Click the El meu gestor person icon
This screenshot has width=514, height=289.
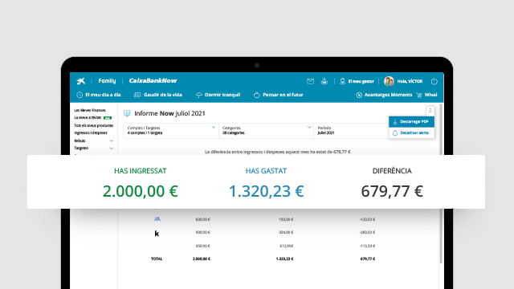[342, 81]
